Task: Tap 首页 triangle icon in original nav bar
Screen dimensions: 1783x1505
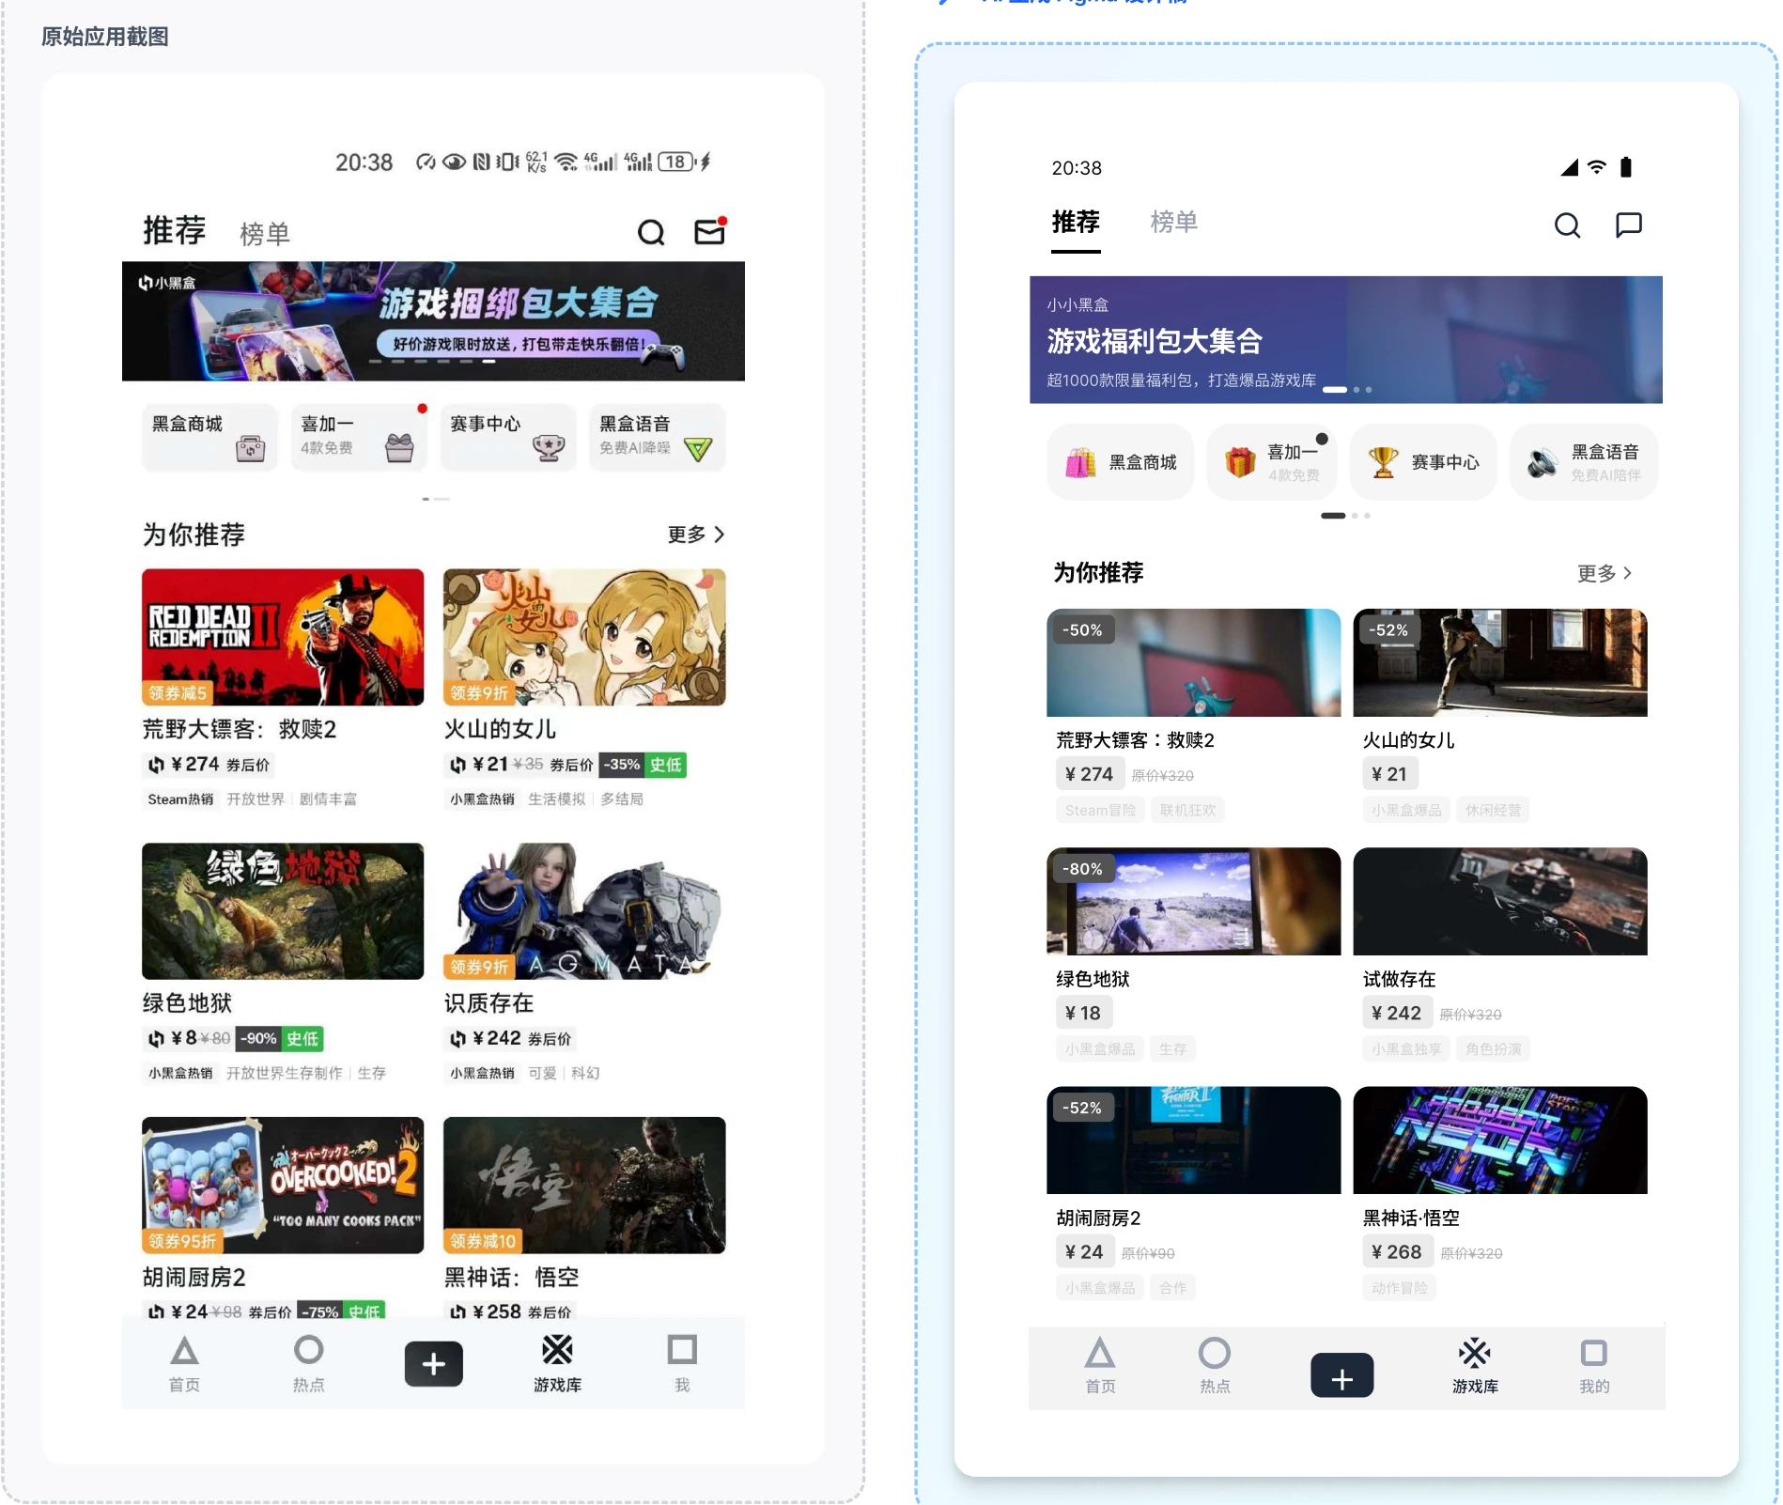Action: pyautogui.click(x=184, y=1351)
